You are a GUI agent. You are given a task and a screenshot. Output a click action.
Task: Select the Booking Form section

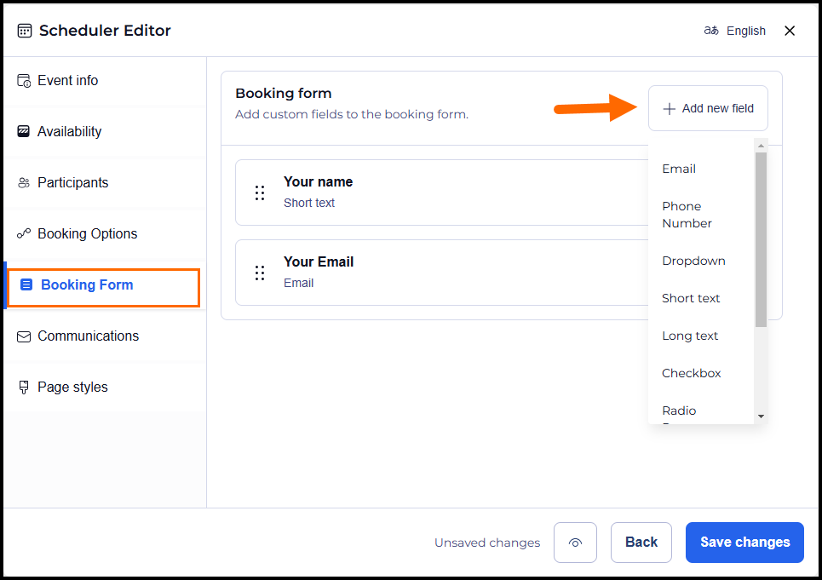point(104,285)
